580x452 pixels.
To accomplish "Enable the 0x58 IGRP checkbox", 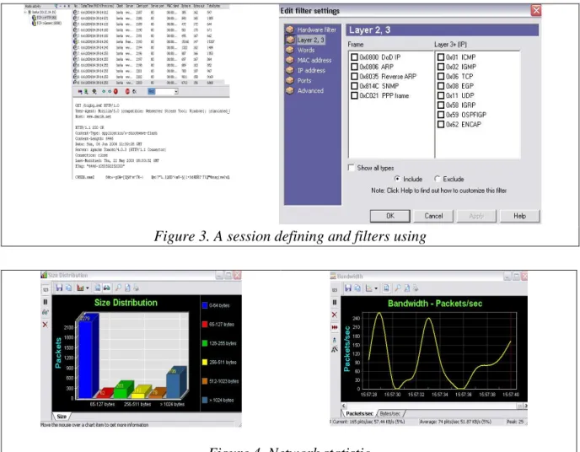I will (x=441, y=105).
